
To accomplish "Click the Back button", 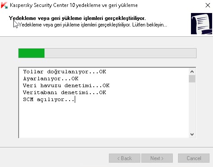I will tap(124, 158).
